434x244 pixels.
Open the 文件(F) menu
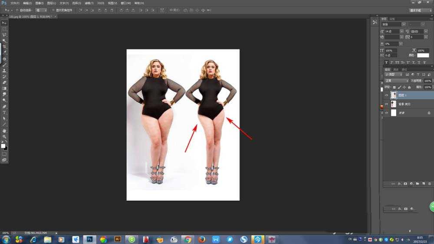coord(15,3)
